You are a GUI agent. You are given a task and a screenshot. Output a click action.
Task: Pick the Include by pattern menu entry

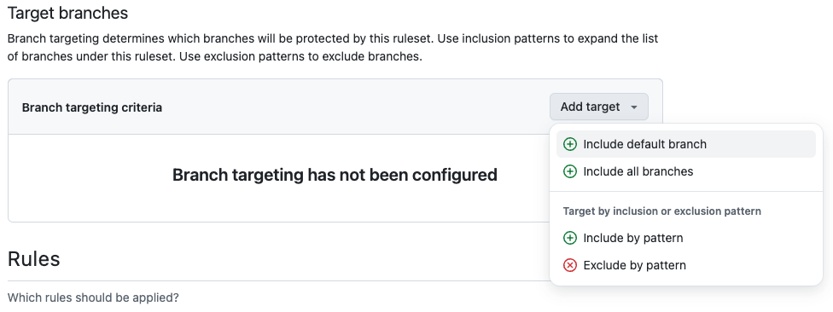coord(686,238)
